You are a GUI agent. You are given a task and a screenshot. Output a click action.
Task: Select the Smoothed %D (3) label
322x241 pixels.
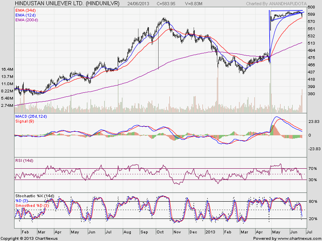point(32,206)
